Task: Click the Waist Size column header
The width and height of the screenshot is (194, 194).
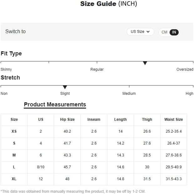Action: point(173,120)
